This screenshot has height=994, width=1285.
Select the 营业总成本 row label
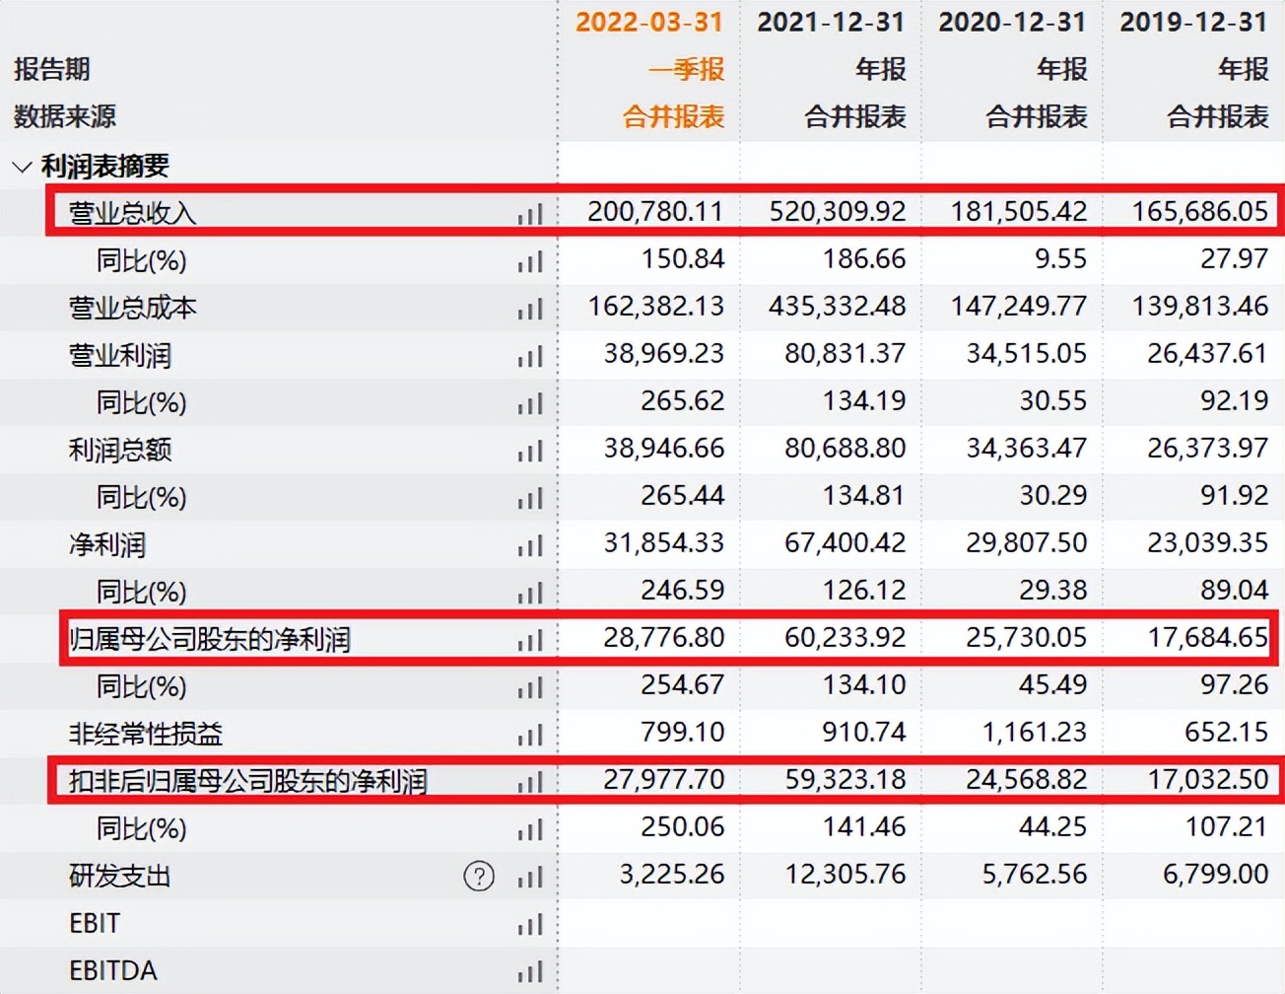tap(132, 308)
